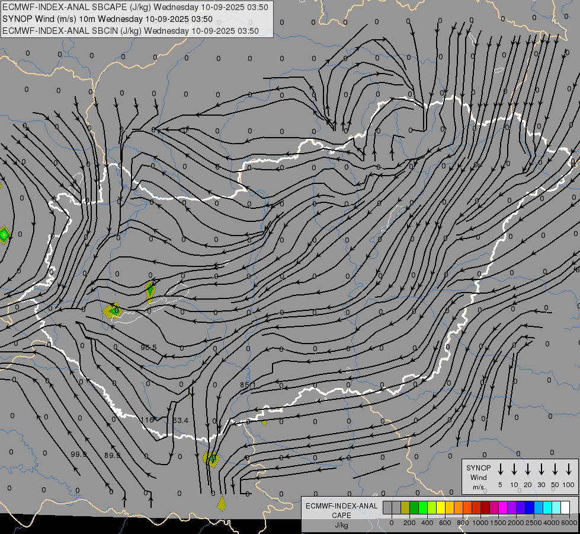Click the small olive CAPE dot near the southern border
This screenshot has width=580, height=534.
[x=264, y=422]
